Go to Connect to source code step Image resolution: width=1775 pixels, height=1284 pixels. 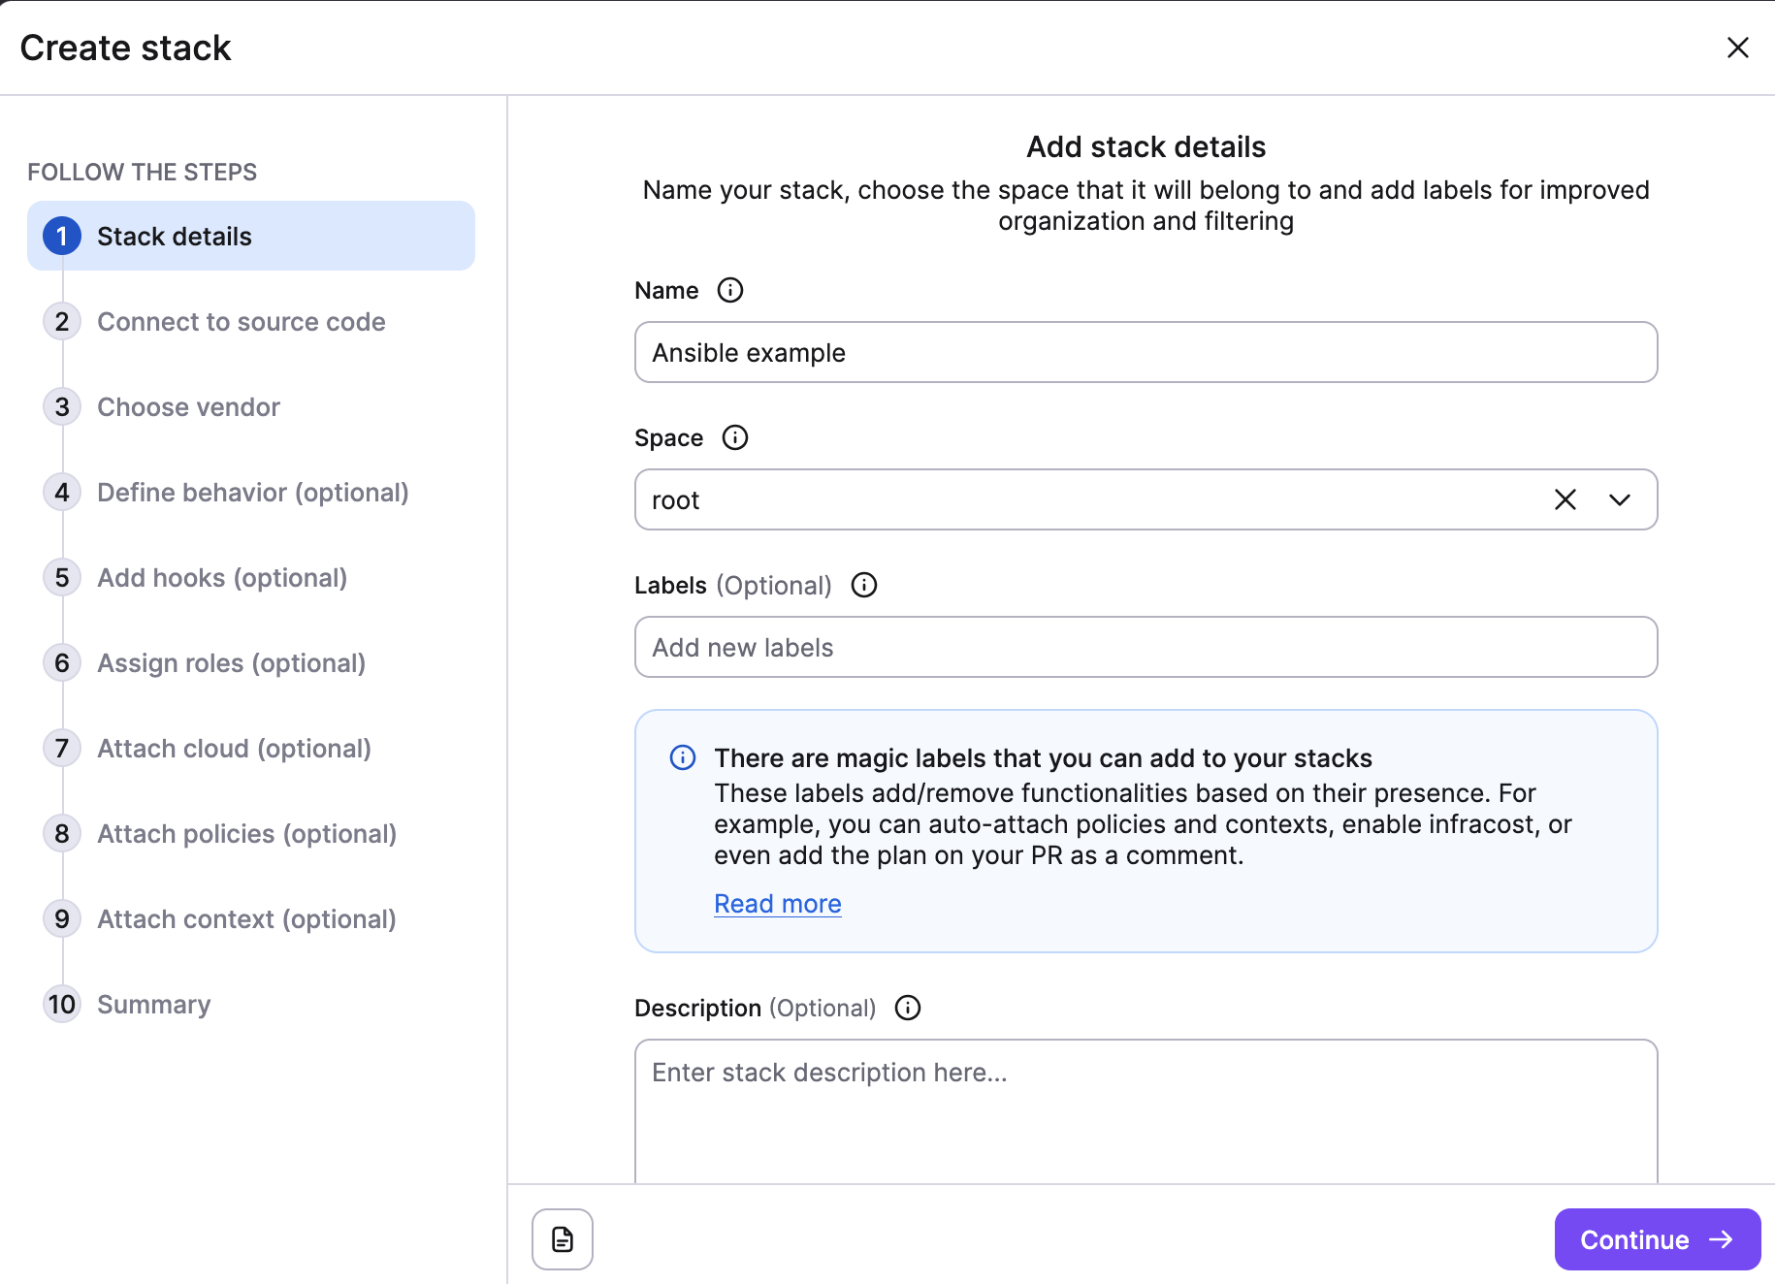[x=214, y=321]
